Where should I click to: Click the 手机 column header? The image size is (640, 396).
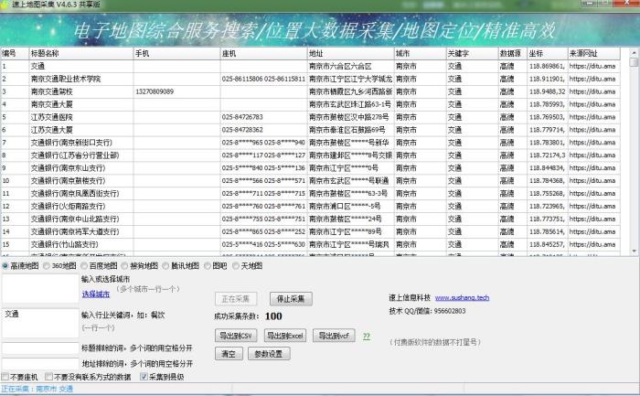coord(176,53)
